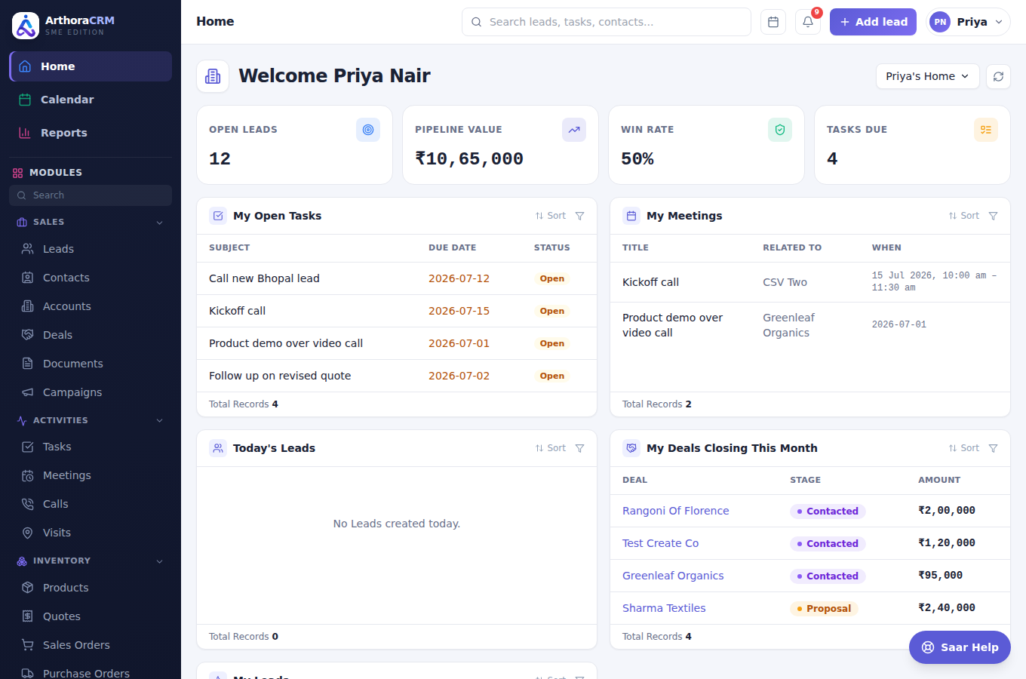Filter the My Open Tasks widget

[580, 216]
